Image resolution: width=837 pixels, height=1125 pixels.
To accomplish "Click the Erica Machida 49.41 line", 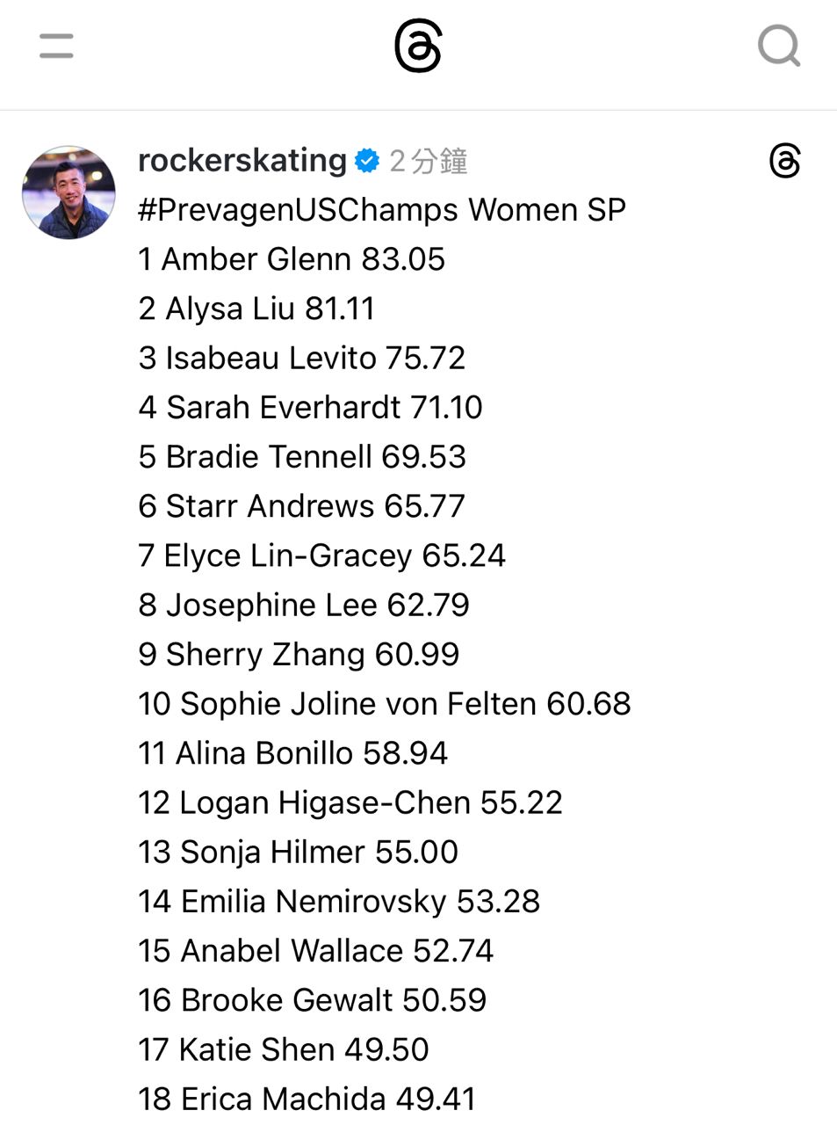I will [307, 1099].
